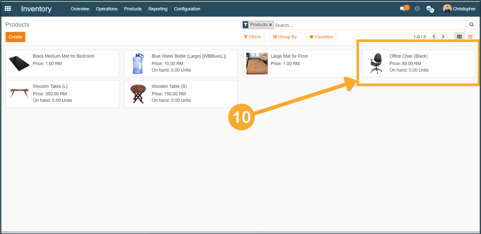This screenshot has height=234, width=481.
Task: Open the conversations chat icon
Action: click(x=402, y=9)
